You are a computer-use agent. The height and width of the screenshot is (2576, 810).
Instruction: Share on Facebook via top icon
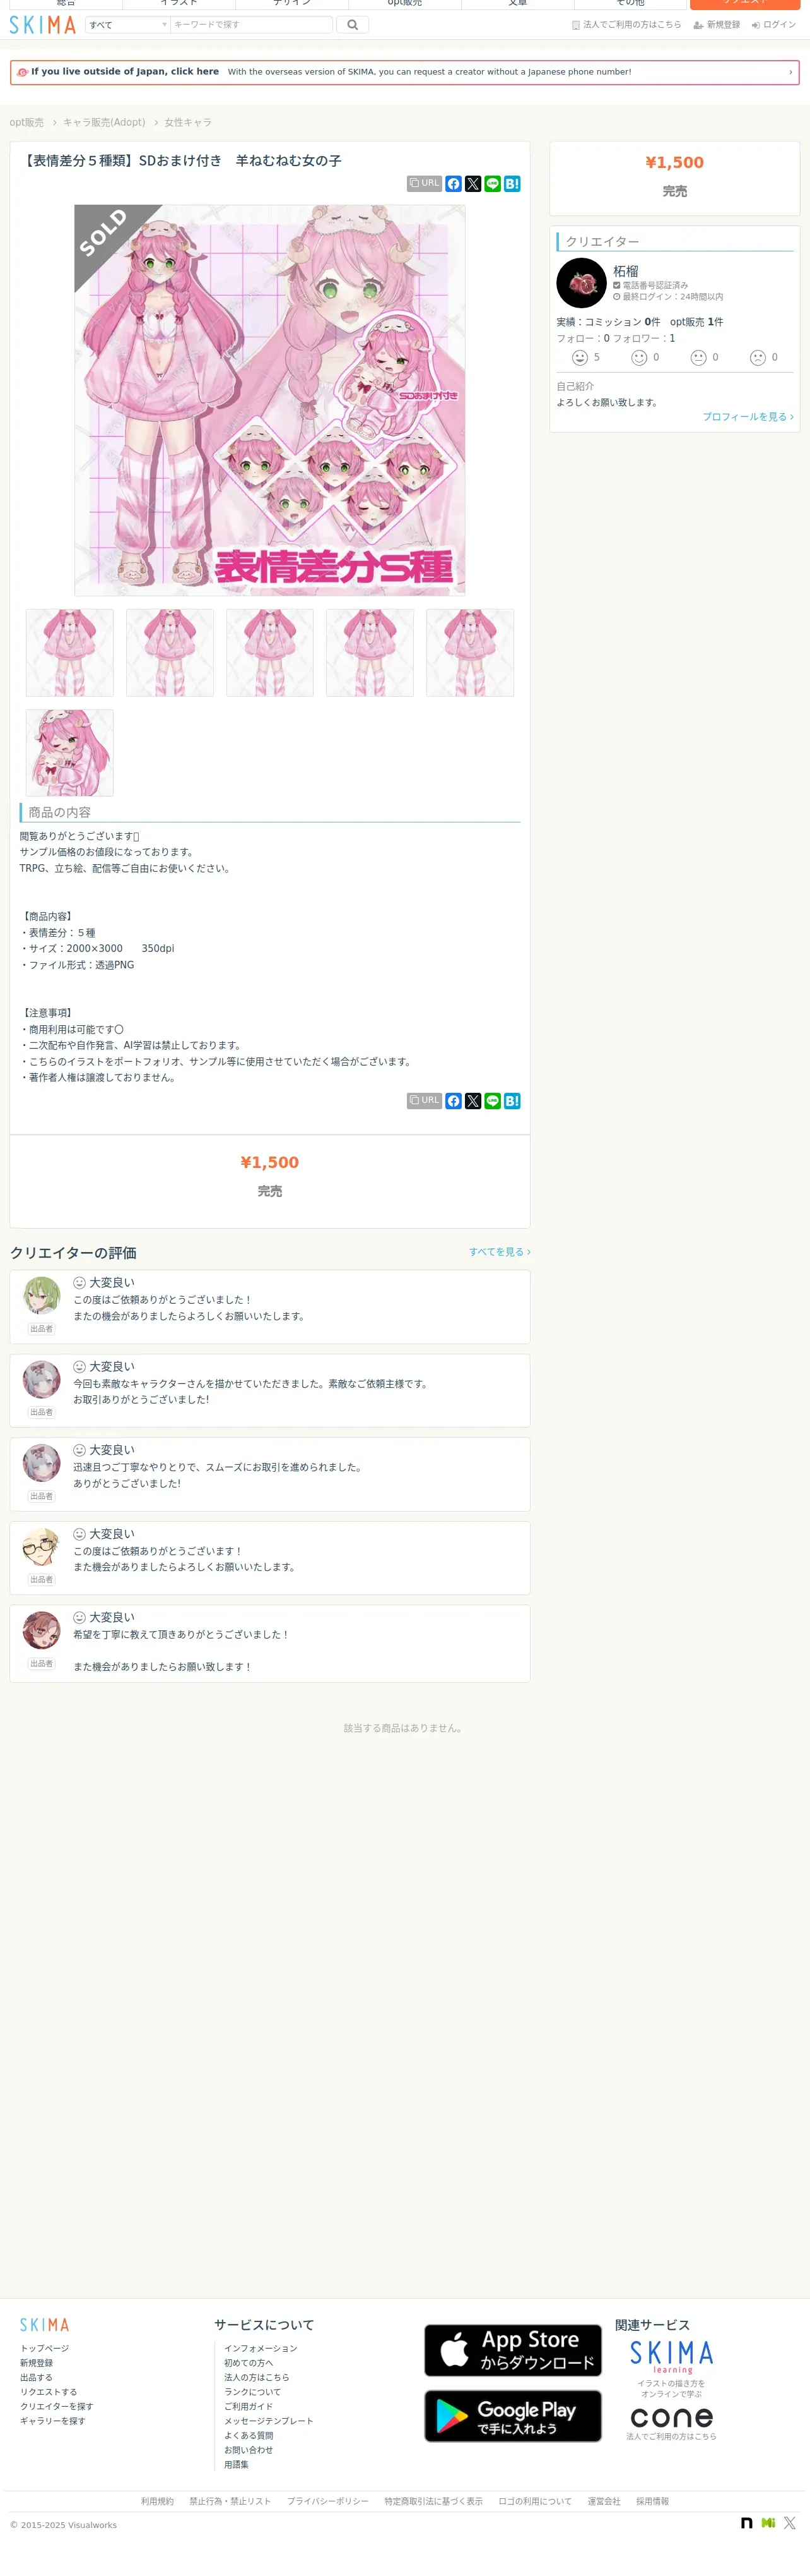[454, 184]
